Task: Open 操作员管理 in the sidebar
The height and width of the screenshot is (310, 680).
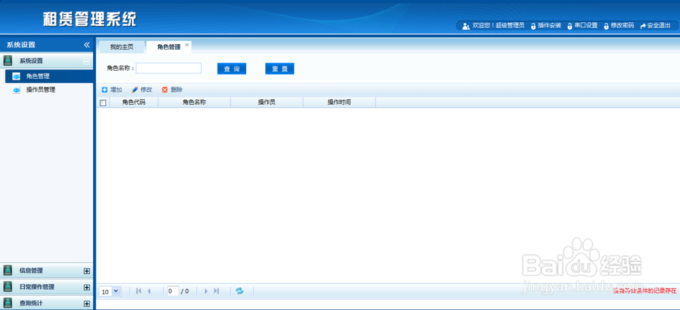Action: point(41,90)
